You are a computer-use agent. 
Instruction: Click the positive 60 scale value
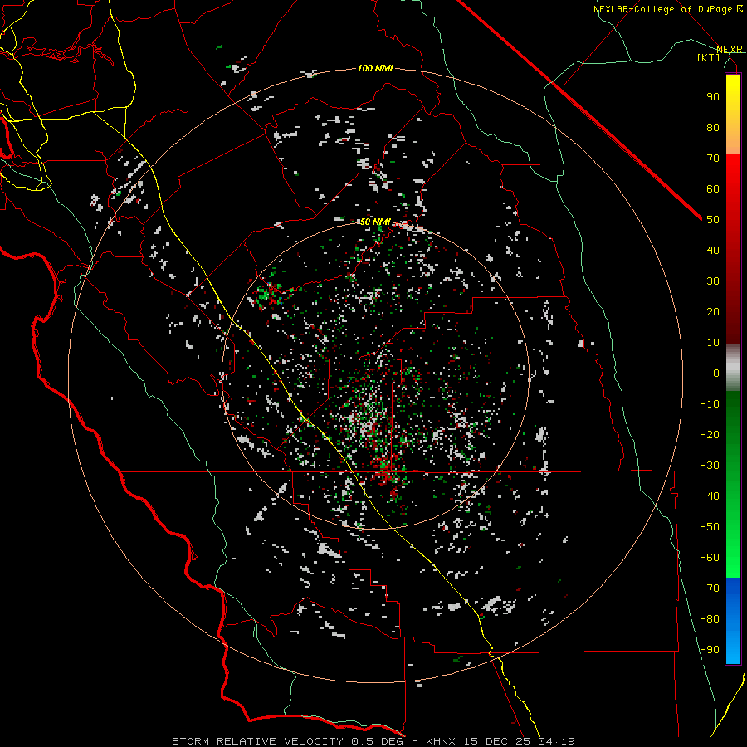[x=713, y=189]
